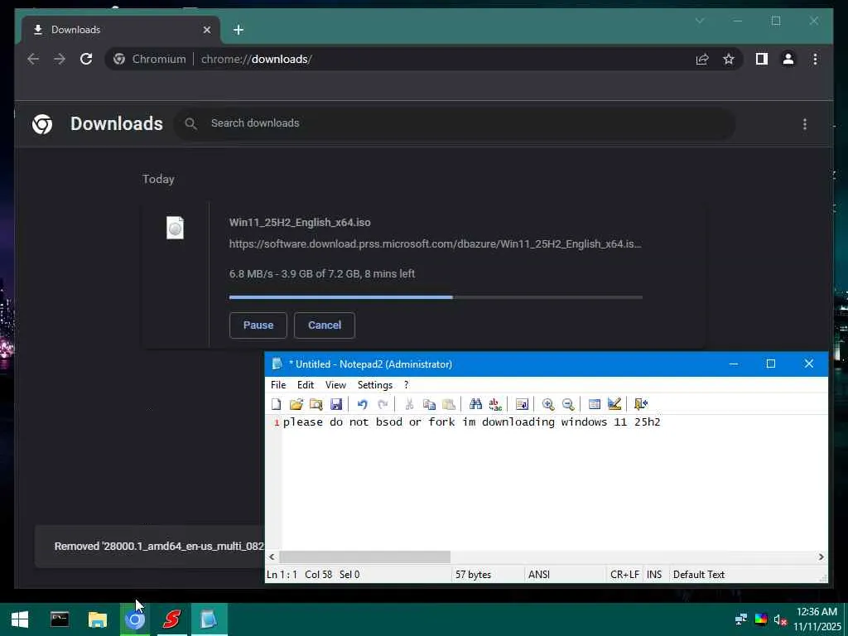Viewport: 848px width, 636px height.
Task: Click the Browse file icon in Notepad2
Action: click(x=316, y=404)
